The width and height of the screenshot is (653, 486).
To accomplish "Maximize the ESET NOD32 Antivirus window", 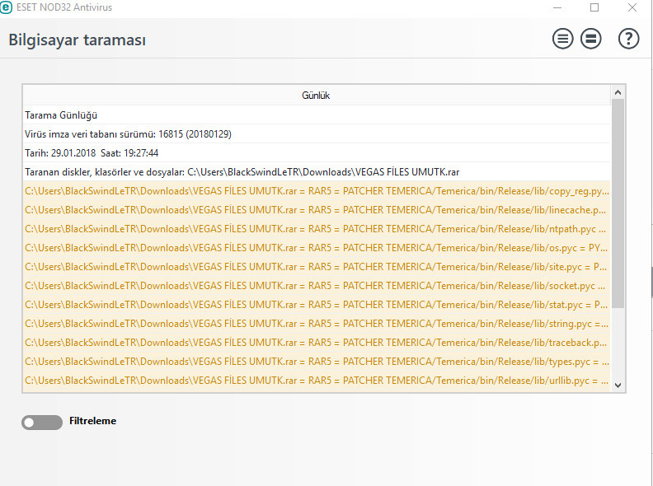I will (594, 7).
